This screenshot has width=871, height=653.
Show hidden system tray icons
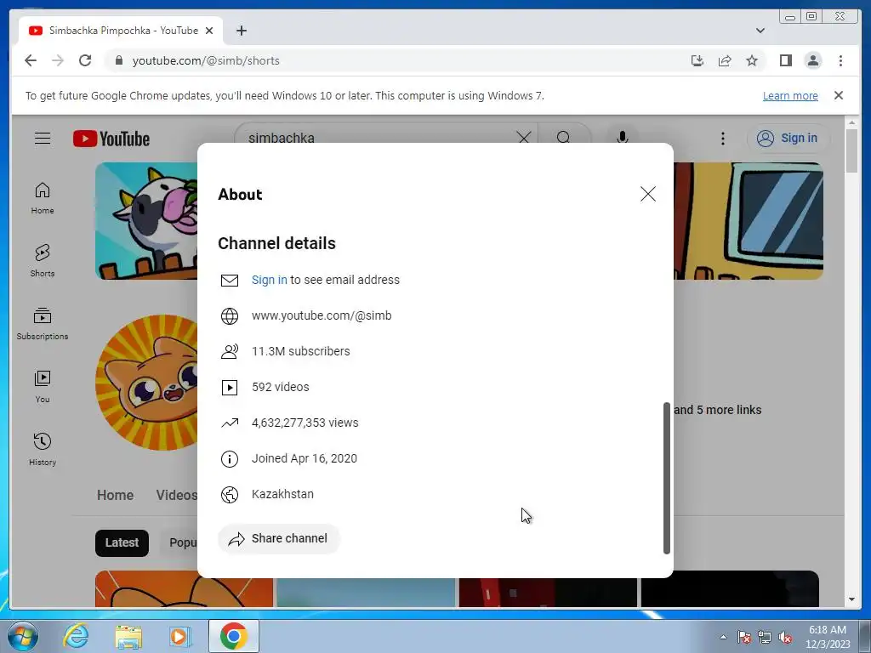723,637
